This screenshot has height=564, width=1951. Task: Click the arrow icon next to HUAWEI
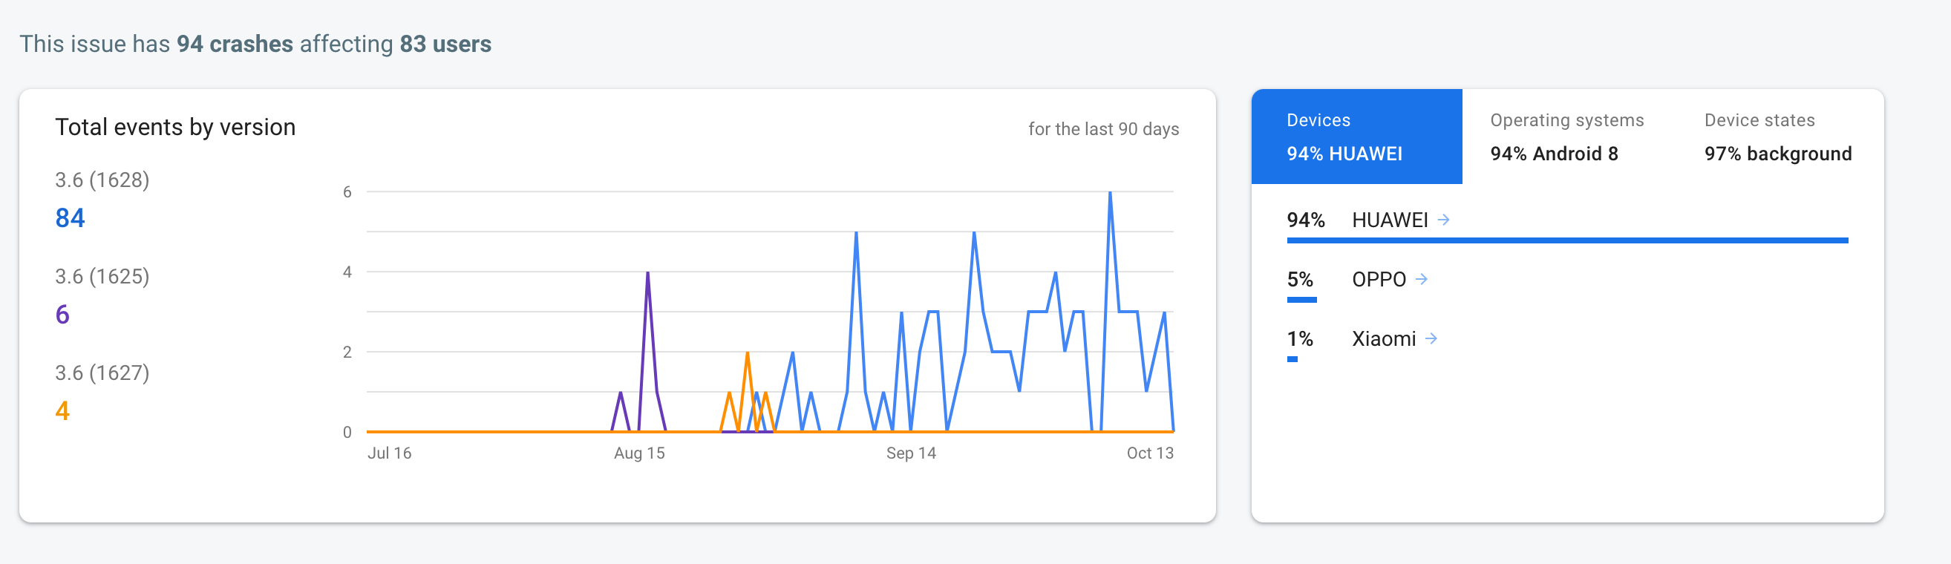coord(1443,220)
